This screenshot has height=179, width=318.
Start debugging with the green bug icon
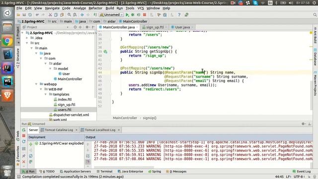click(133, 15)
